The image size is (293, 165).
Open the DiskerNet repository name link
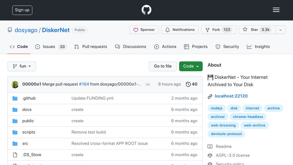[56, 30]
